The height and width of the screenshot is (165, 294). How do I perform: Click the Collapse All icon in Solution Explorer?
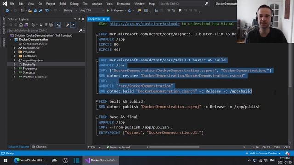(x=46, y=25)
